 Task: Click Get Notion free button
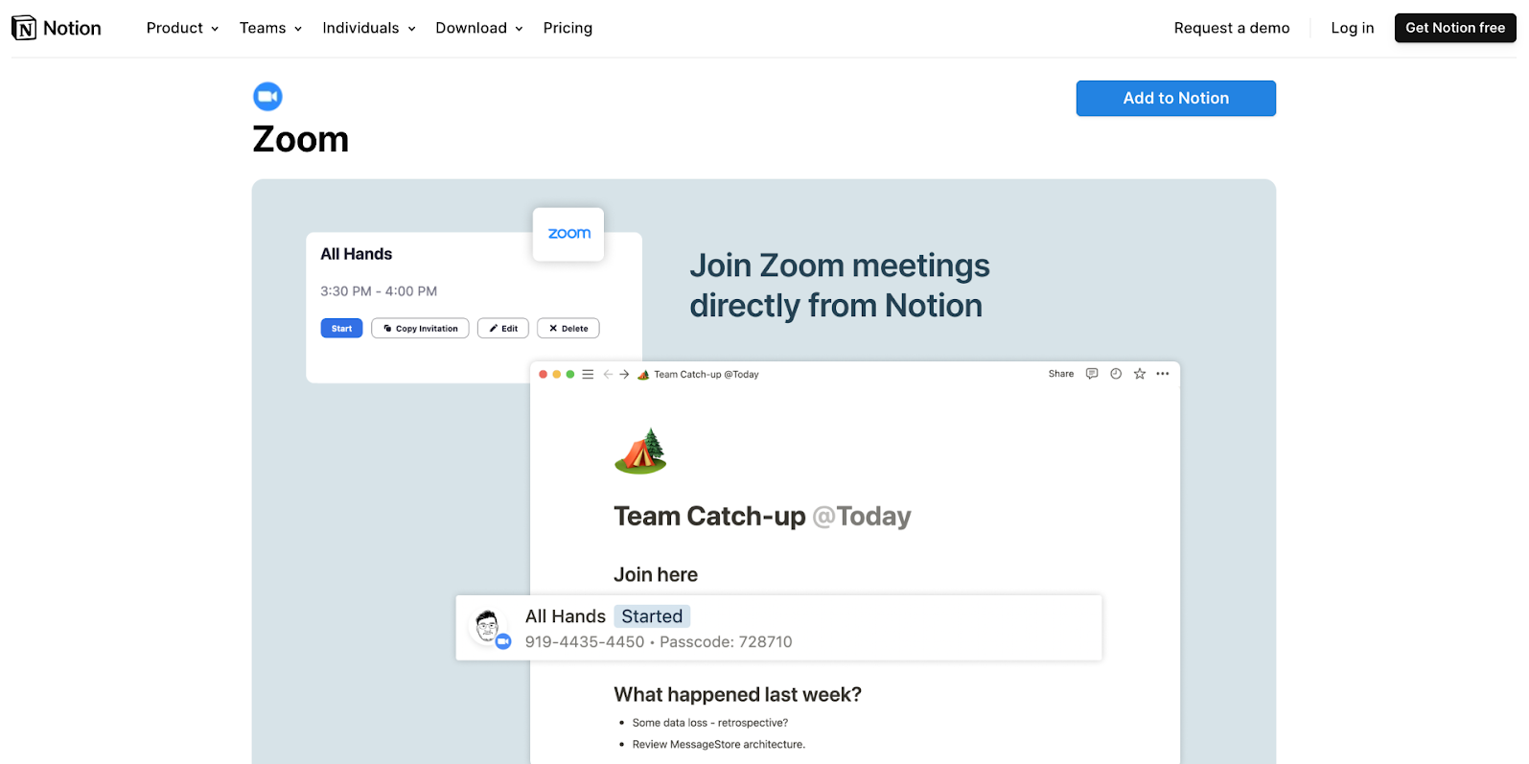point(1454,28)
